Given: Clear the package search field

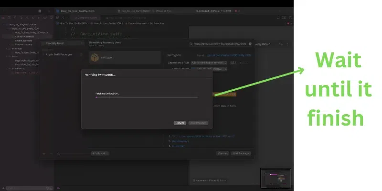Looking at the screenshot, I should (250, 44).
